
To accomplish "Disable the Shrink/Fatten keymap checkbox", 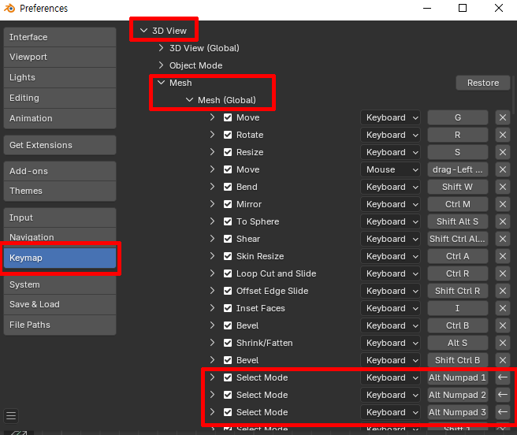I will [228, 343].
